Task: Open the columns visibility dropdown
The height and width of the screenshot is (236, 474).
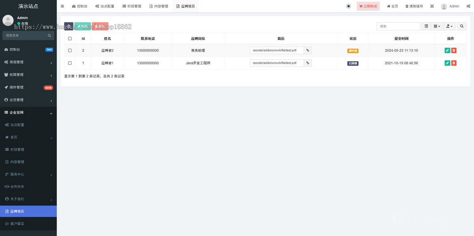Action: click(x=437, y=26)
